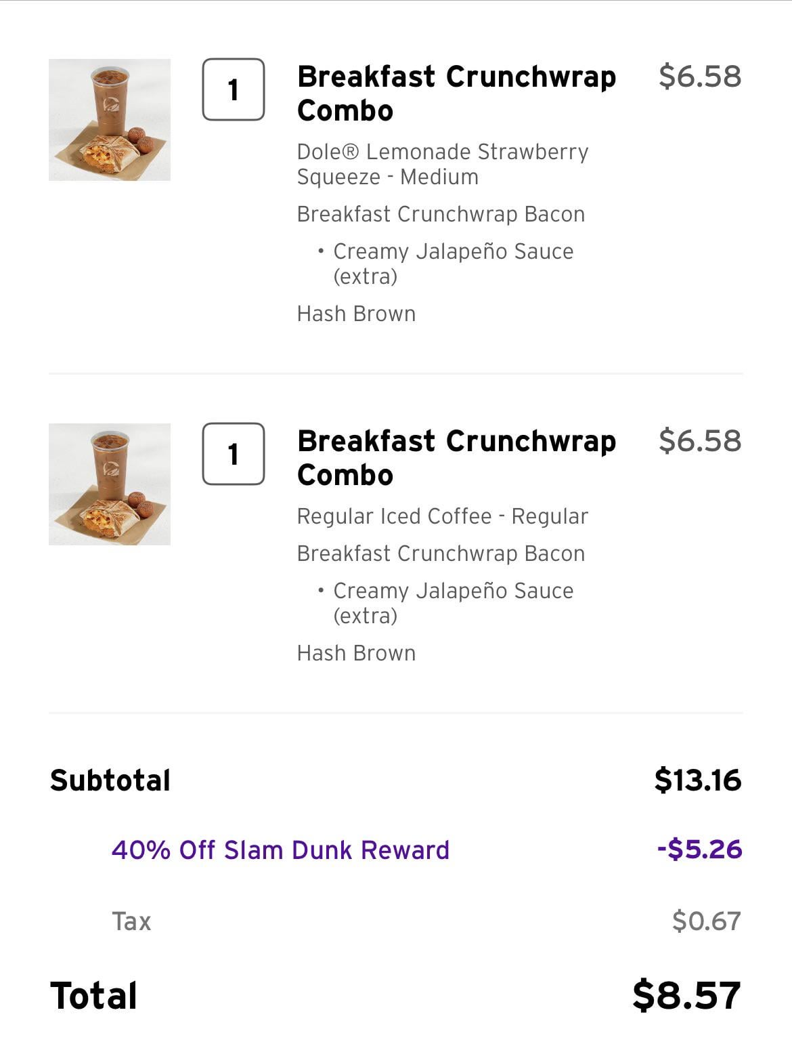Click Hash Brown in the iced coffee combo
The image size is (792, 1048).
[x=356, y=653]
